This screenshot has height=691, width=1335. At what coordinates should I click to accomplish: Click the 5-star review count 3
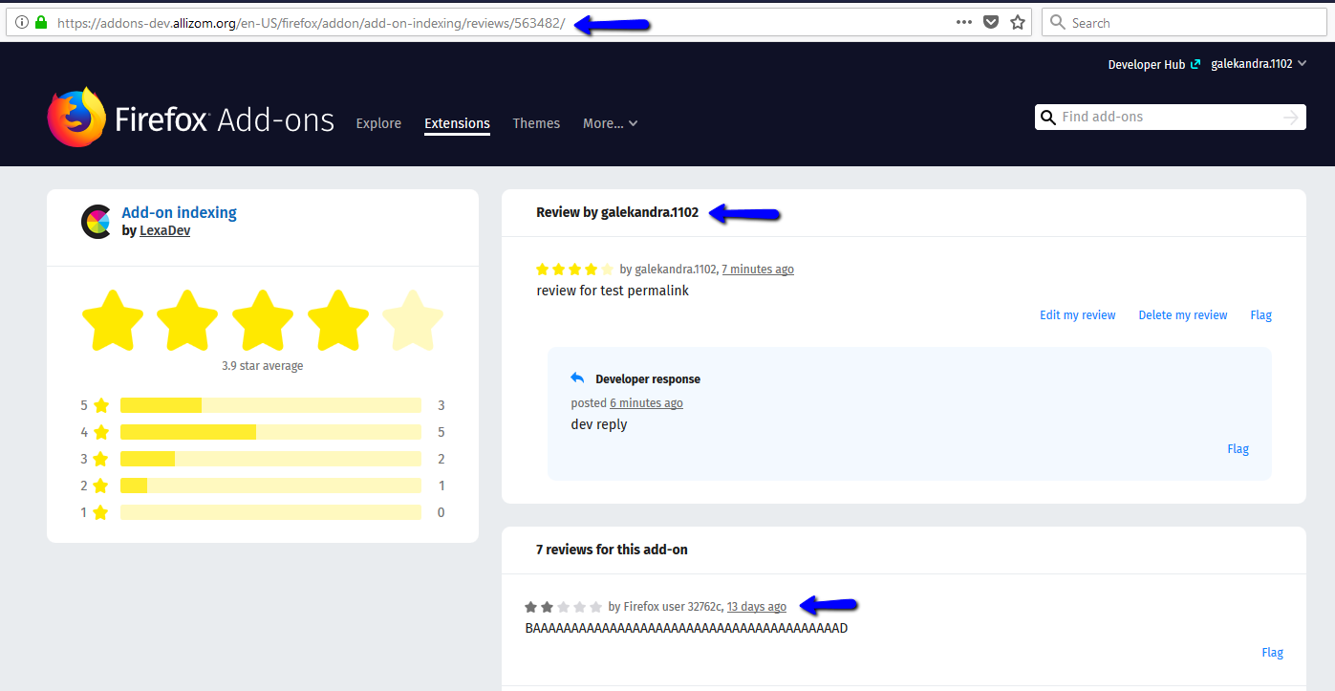pos(441,405)
